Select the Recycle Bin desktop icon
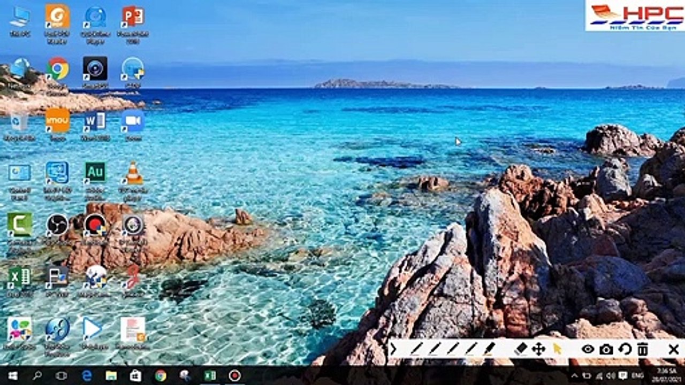This screenshot has height=385, width=685. coord(20,126)
